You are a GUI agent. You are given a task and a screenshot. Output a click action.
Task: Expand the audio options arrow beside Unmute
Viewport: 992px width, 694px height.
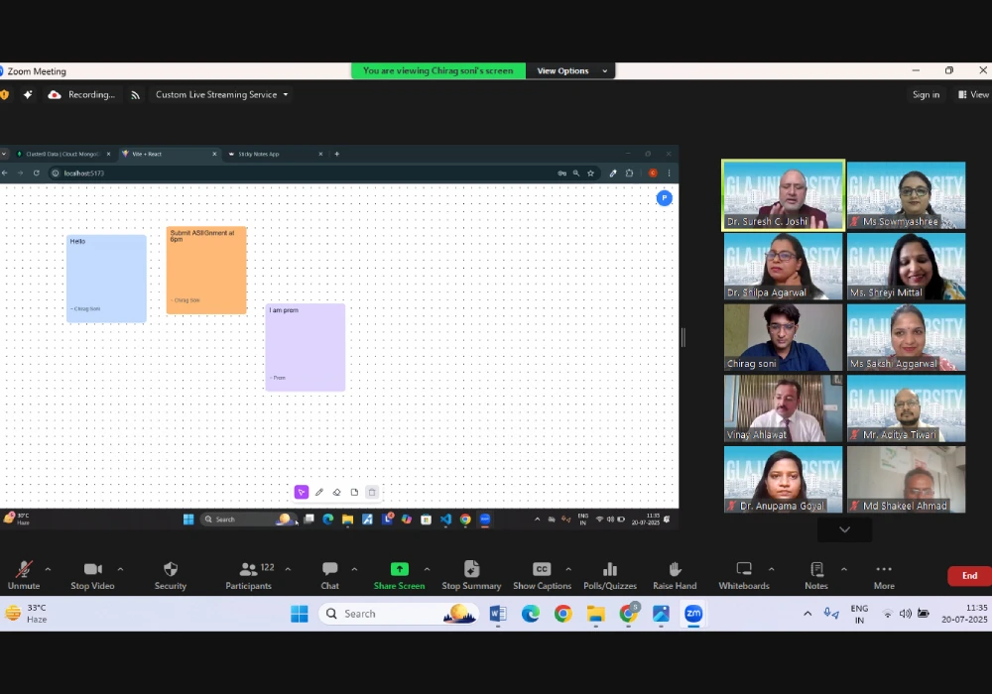48,569
